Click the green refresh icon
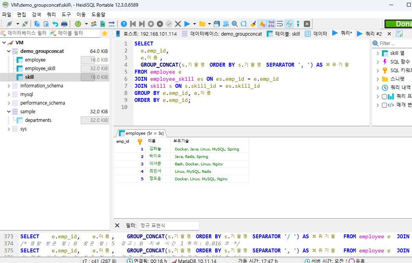Image resolution: width=412 pixels, height=263 pixels. [78, 24]
